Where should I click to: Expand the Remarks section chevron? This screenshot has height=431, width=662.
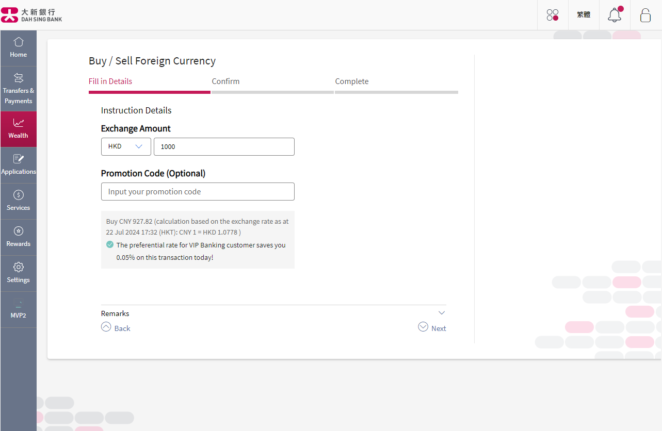(x=442, y=313)
